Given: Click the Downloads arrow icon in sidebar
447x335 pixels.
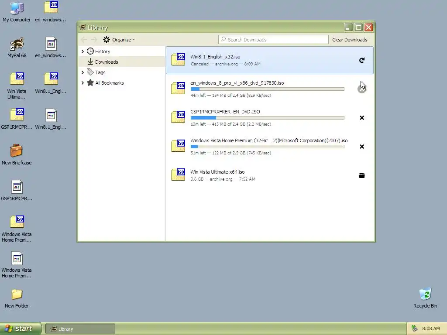Looking at the screenshot, I should point(90,62).
